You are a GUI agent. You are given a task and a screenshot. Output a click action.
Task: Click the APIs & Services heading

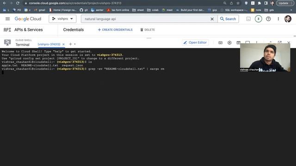(29, 30)
